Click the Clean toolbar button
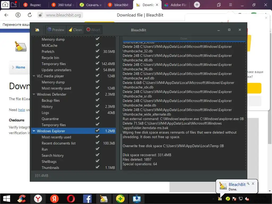This screenshot has width=272, height=204. pos(75,30)
